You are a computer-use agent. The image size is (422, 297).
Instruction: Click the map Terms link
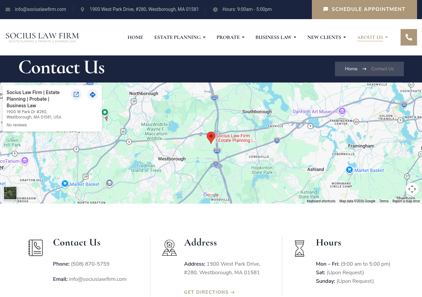(x=384, y=201)
